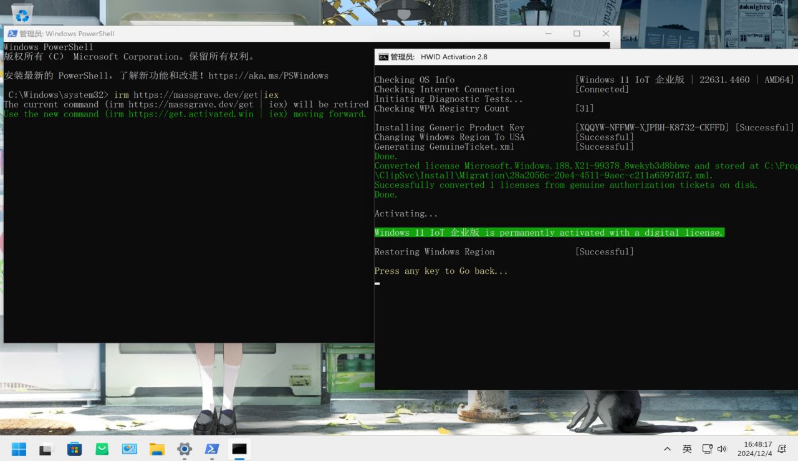Screen dimensions: 798x461
Task: Open the network status tray icon
Action: pyautogui.click(x=707, y=449)
